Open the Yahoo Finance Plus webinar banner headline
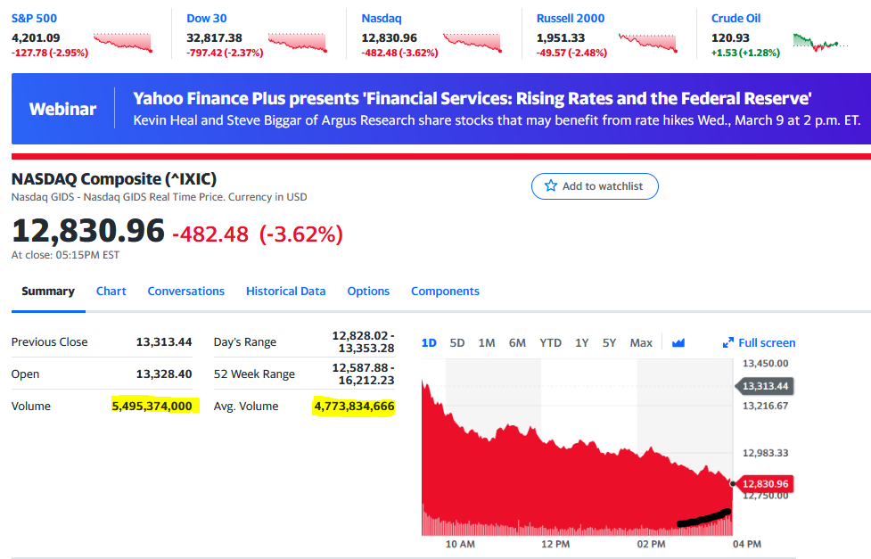 472,98
